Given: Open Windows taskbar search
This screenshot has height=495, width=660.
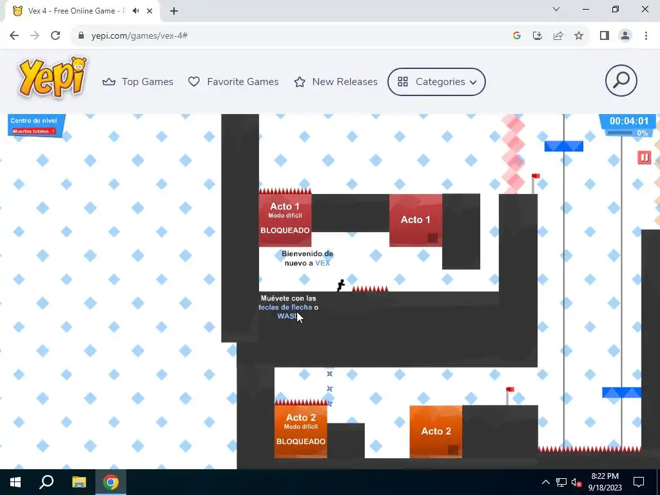Looking at the screenshot, I should [x=46, y=482].
